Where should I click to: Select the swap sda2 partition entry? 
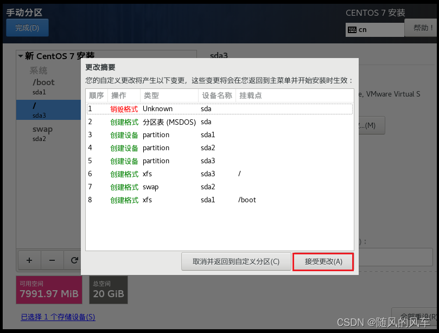pyautogui.click(x=48, y=133)
